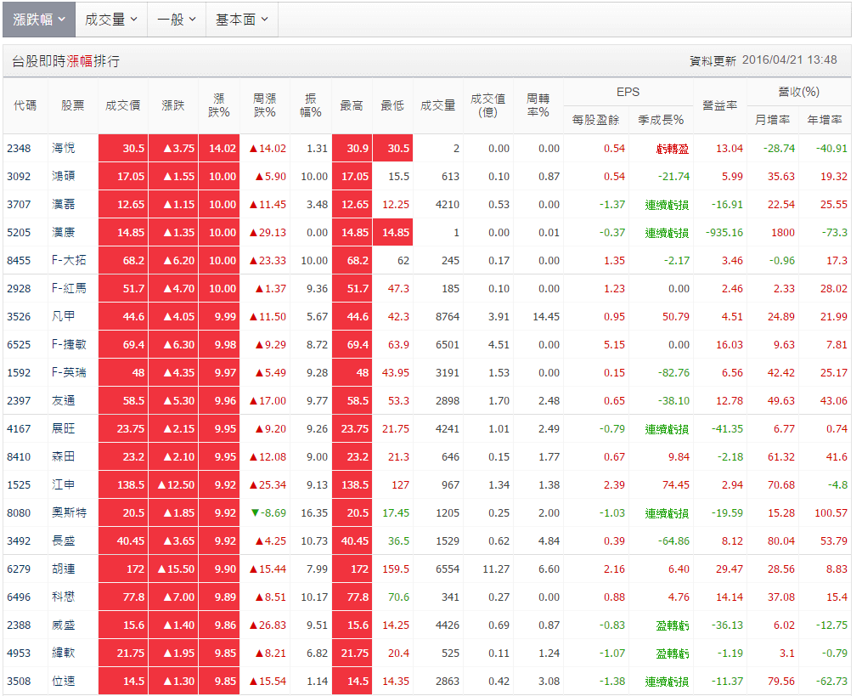Sort by the 營益率 column
The image size is (862, 696).
pos(719,105)
